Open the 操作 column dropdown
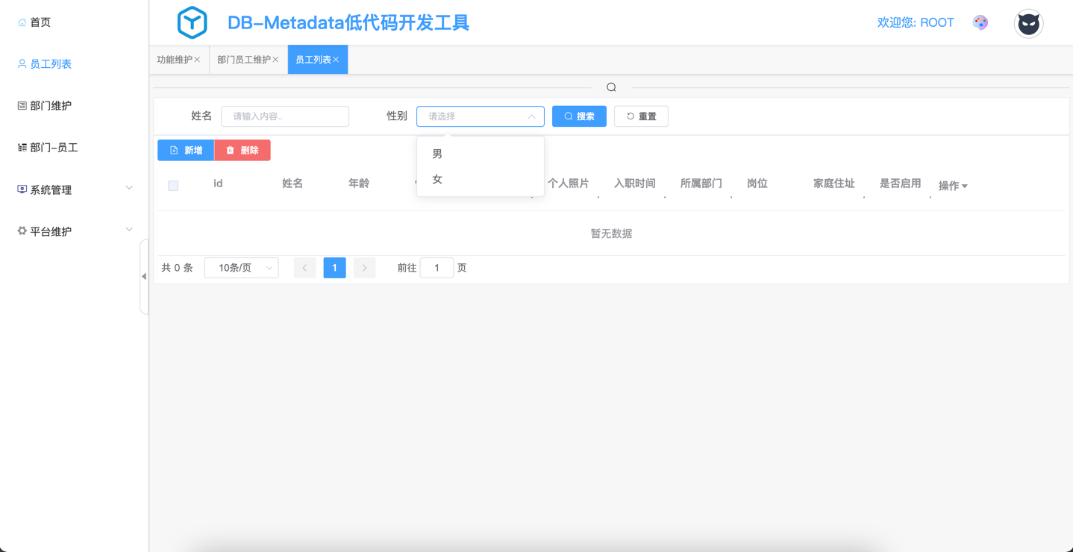Viewport: 1073px width, 552px height. (x=953, y=186)
